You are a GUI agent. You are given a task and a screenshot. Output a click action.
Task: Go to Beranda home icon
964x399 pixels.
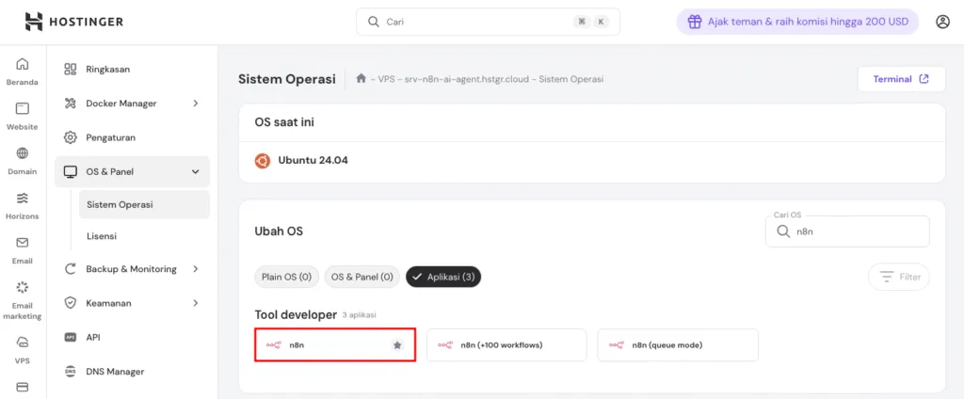point(23,64)
